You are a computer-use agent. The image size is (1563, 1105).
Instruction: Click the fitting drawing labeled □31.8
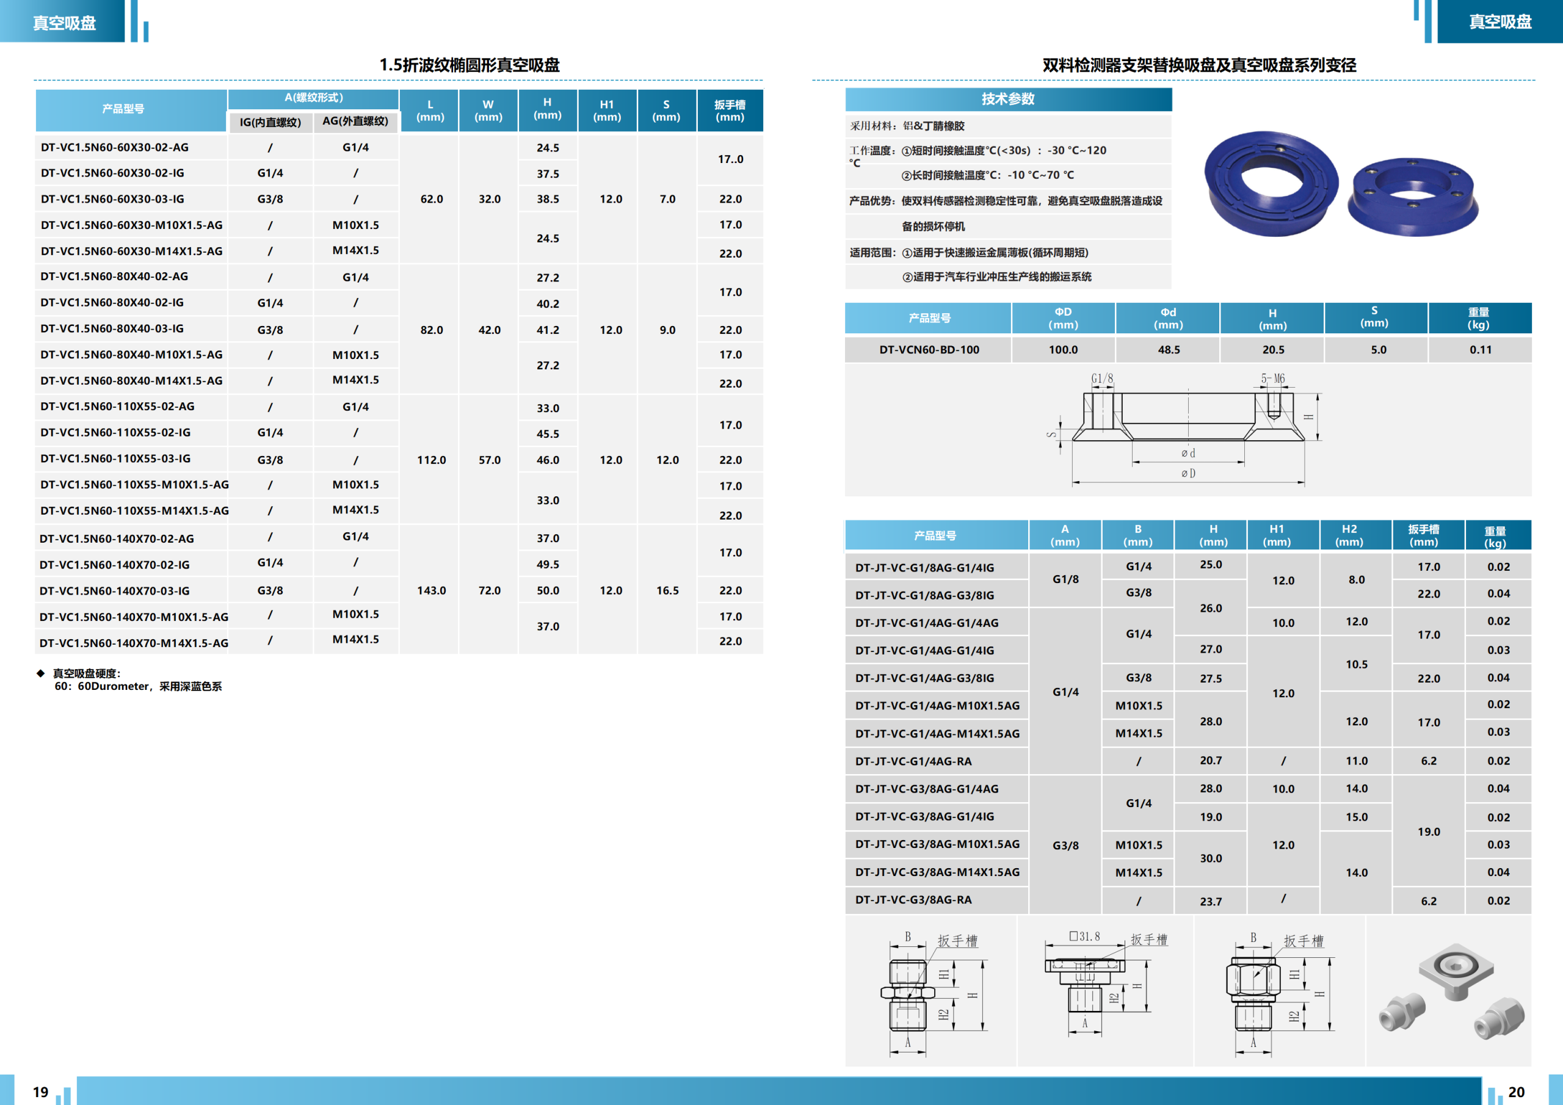coord(1106,985)
